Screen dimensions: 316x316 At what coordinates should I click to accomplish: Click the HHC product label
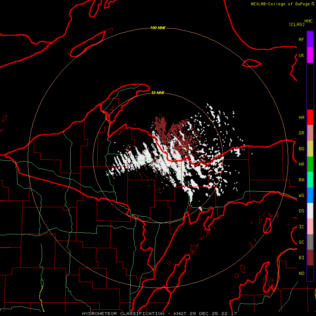coord(309,21)
